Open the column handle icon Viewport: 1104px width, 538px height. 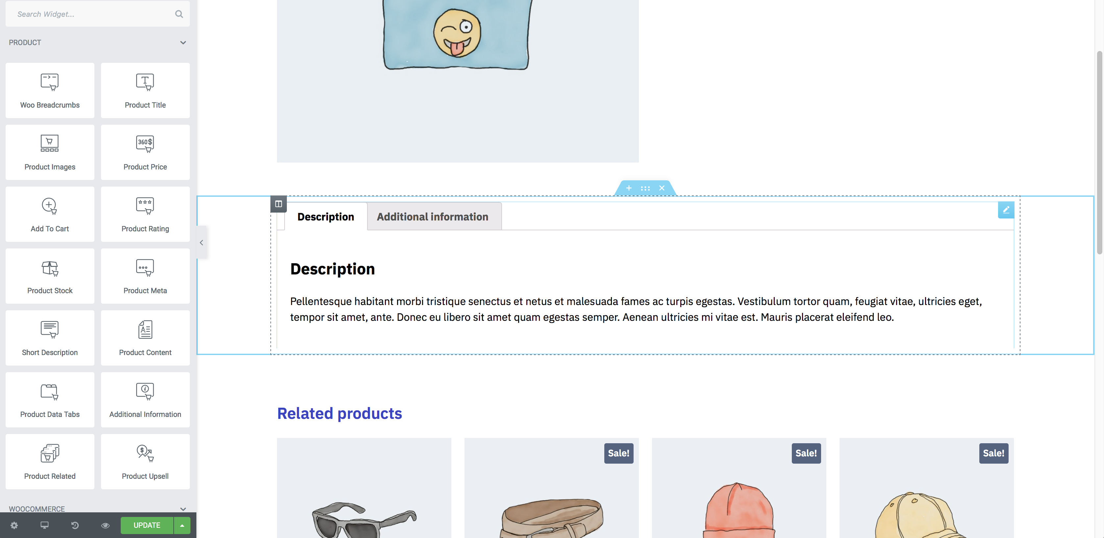tap(279, 204)
